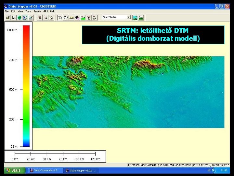Click the system tray clock
This screenshot has width=234, height=176.
tap(224, 170)
